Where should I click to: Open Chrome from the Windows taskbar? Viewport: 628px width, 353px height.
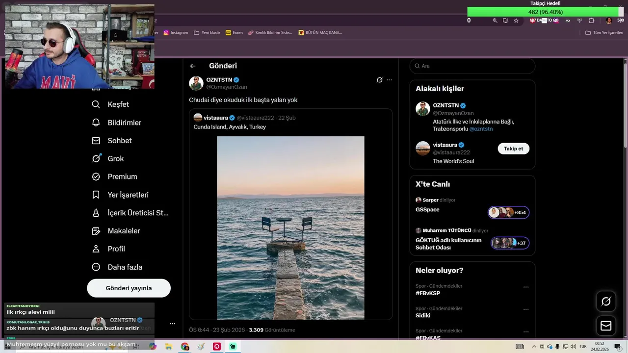point(185,347)
